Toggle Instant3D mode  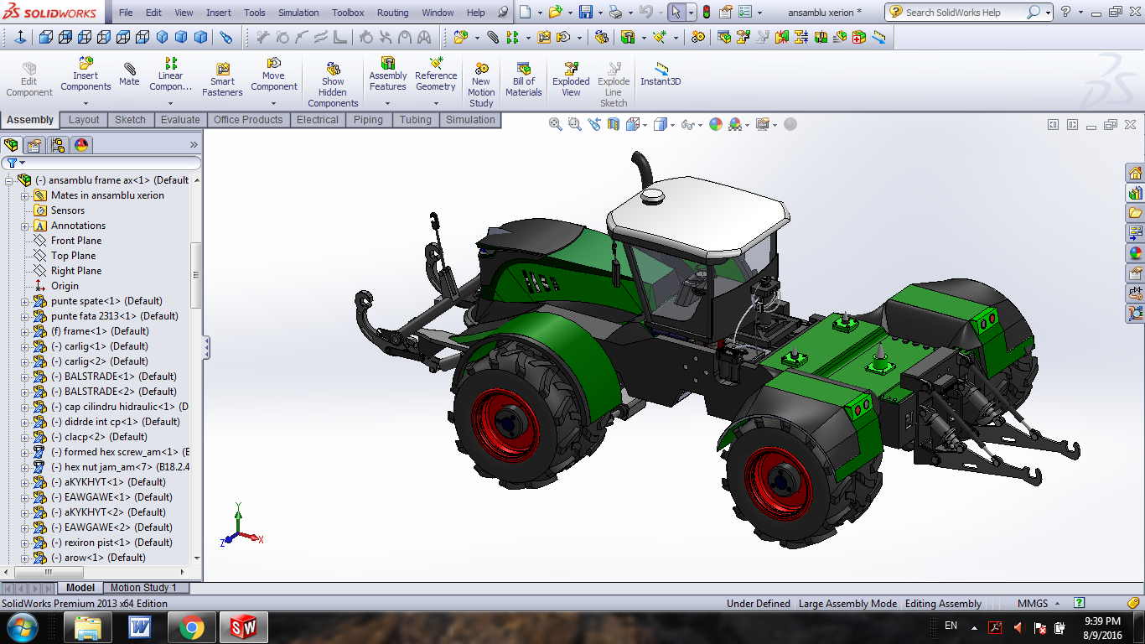pos(661,75)
